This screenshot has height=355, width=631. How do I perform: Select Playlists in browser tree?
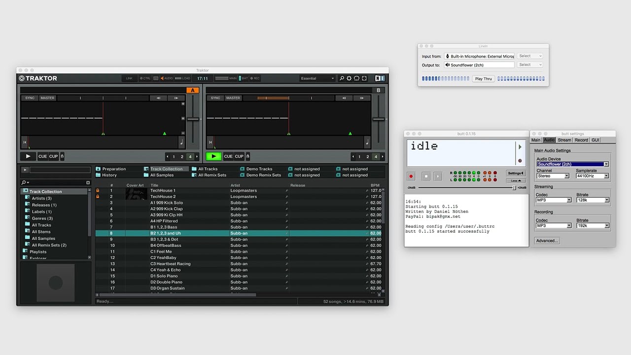coord(38,251)
